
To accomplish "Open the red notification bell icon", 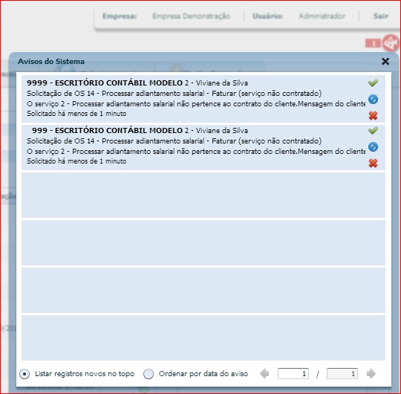I will coord(391,43).
